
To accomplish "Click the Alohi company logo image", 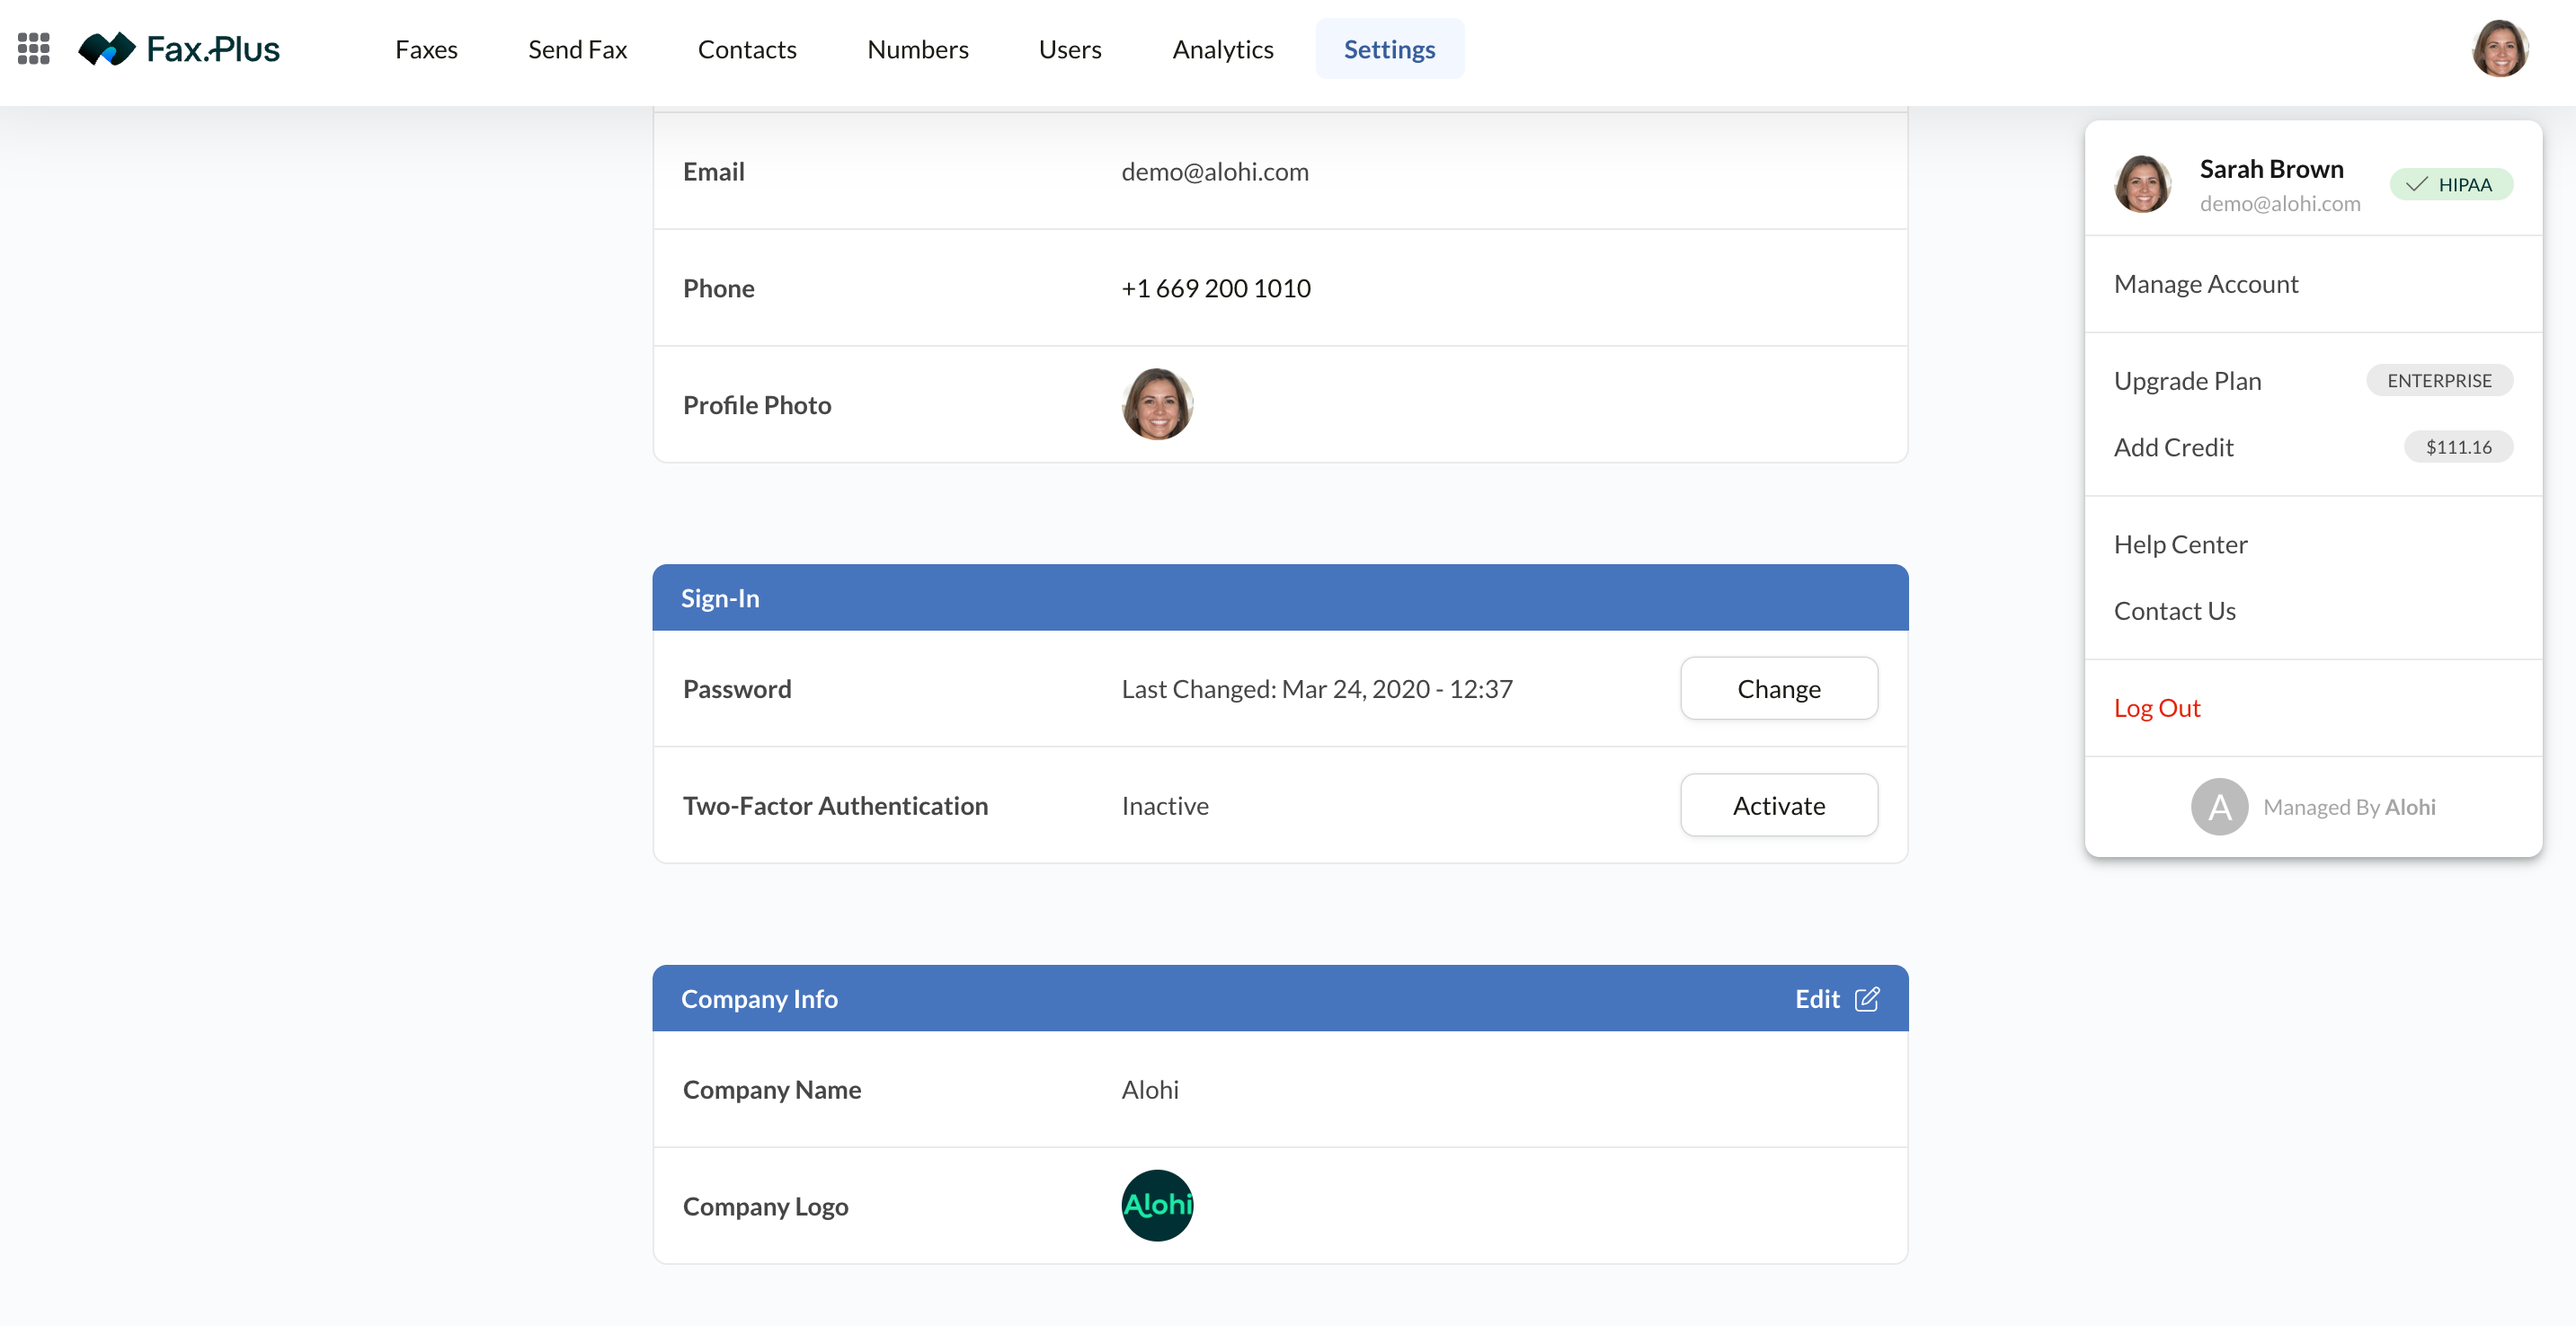I will pyautogui.click(x=1157, y=1205).
